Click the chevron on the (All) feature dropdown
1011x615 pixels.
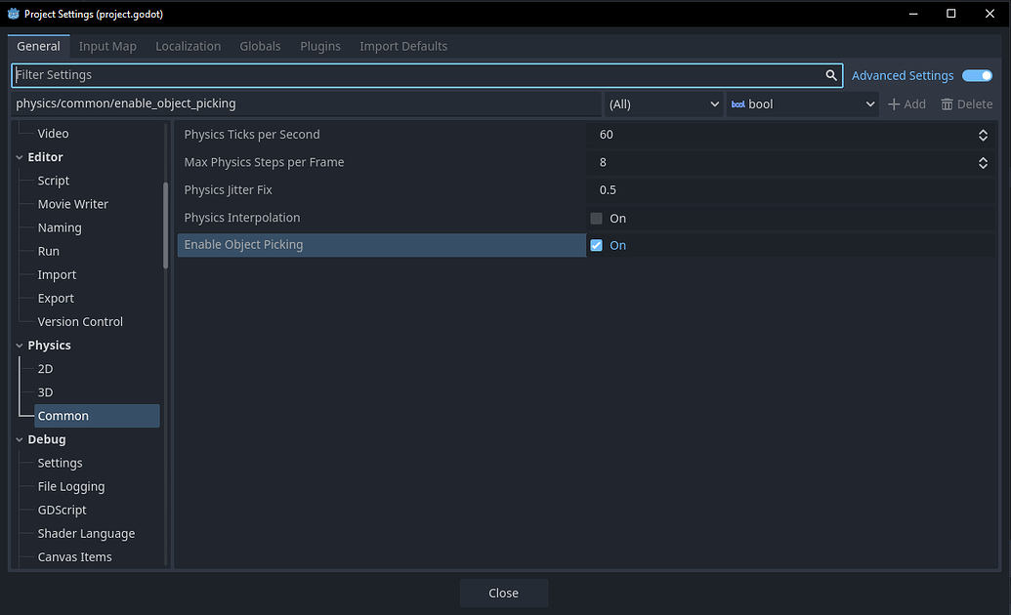pyautogui.click(x=714, y=103)
